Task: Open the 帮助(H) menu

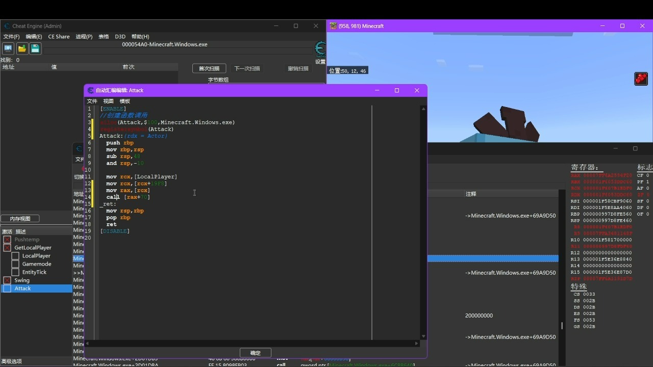Action: pos(140,37)
